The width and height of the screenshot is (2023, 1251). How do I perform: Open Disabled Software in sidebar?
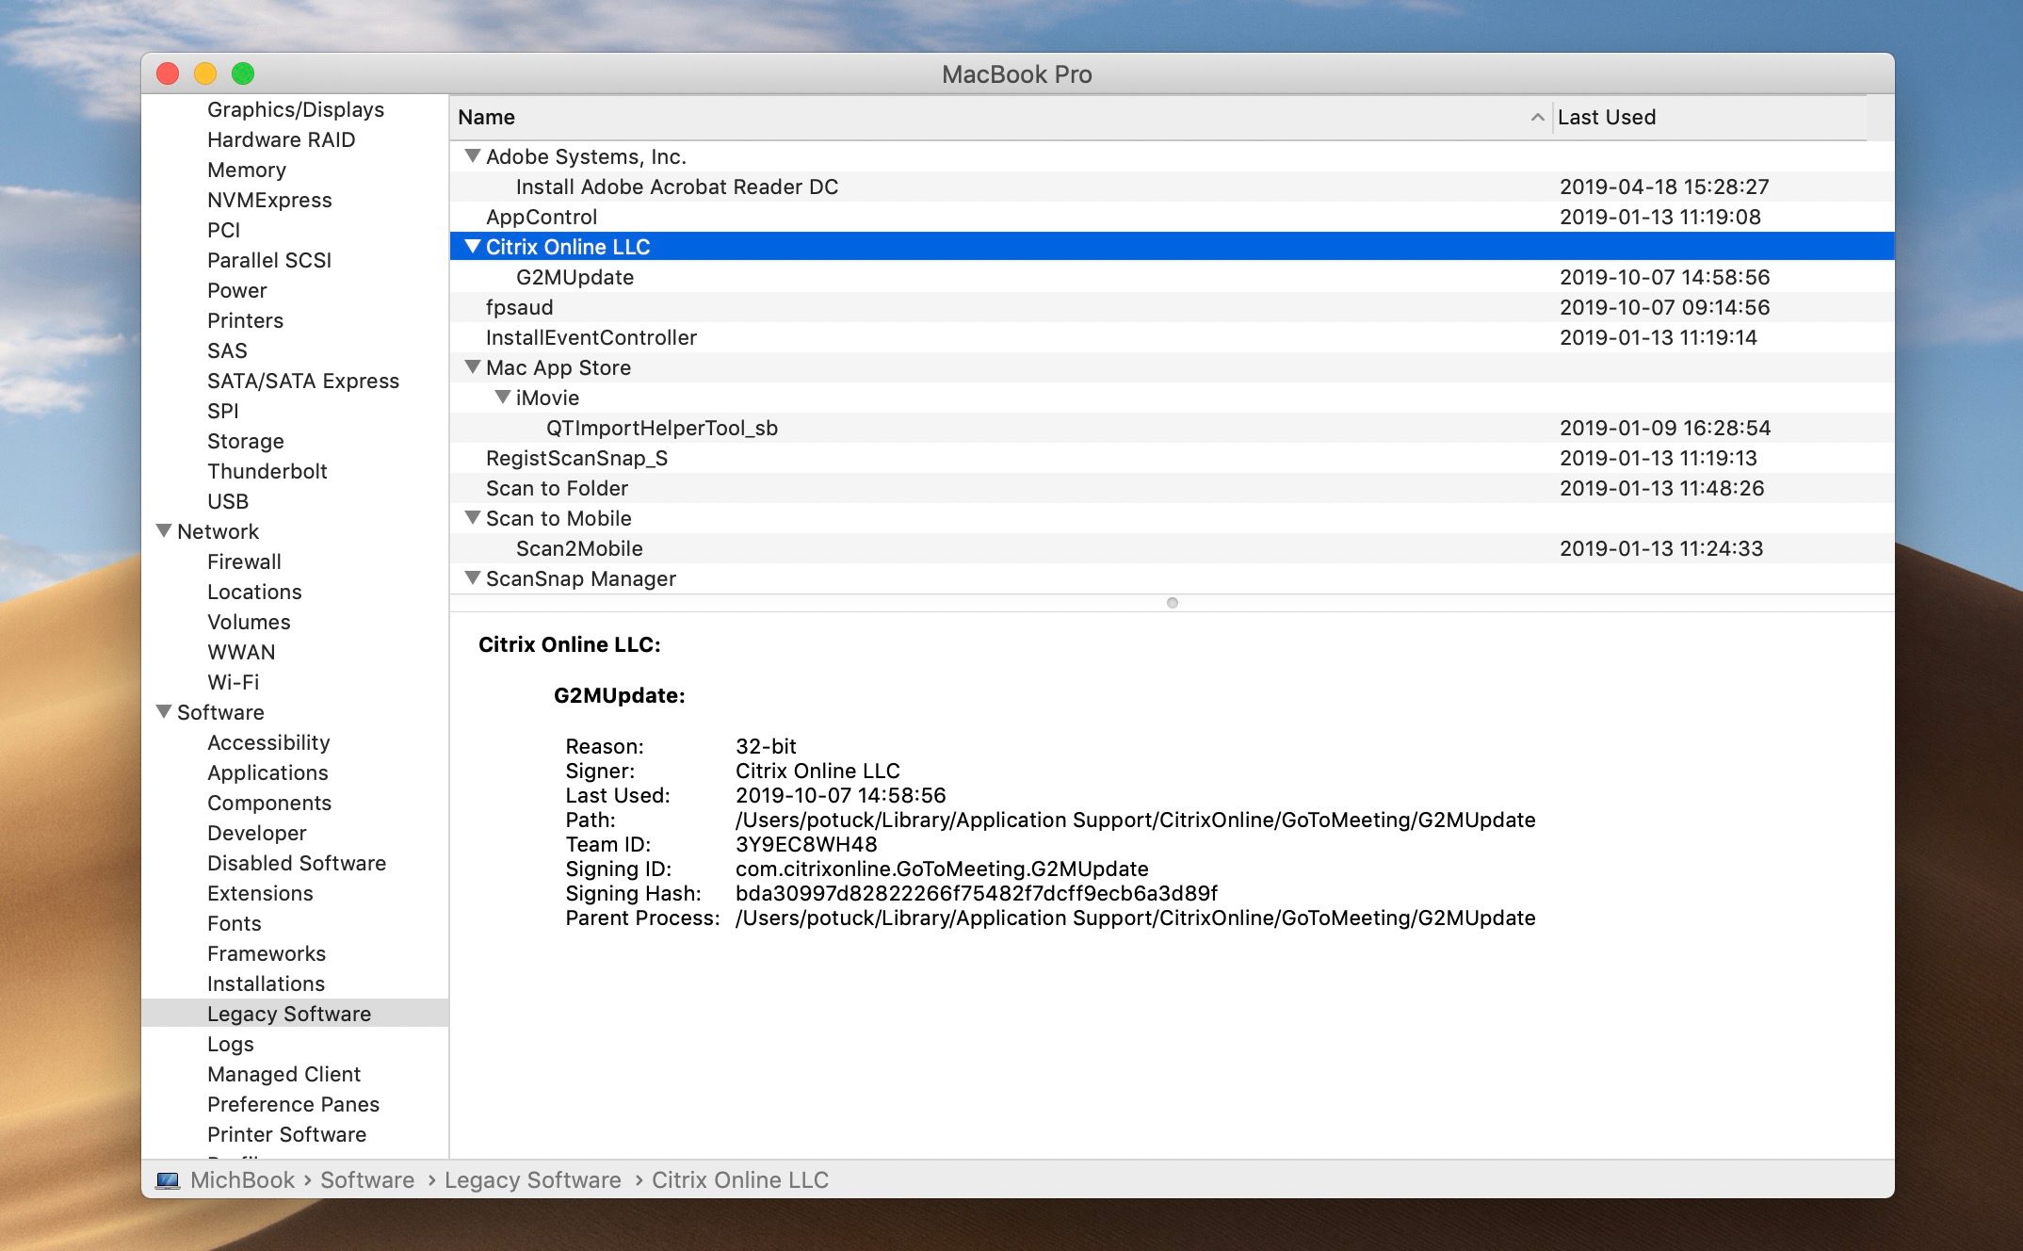[297, 863]
